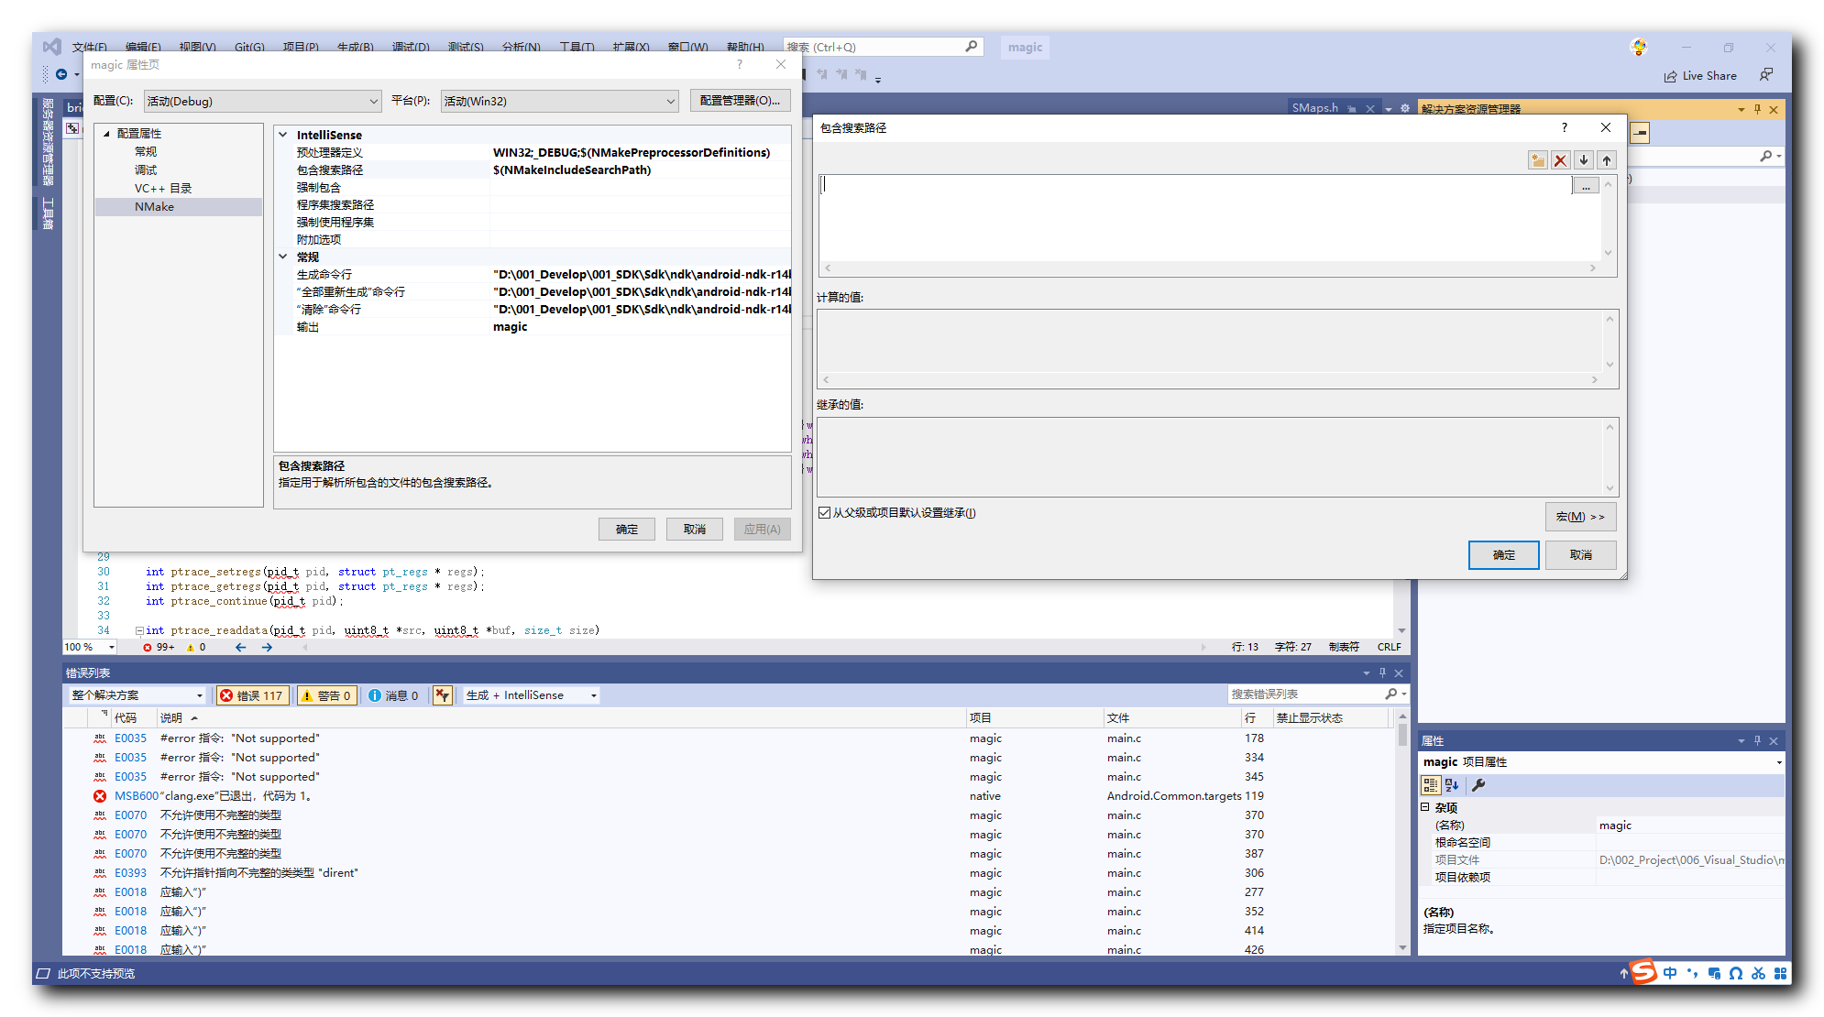The width and height of the screenshot is (1824, 1017).
Task: Move line up with the arrow icon
Action: click(1606, 160)
